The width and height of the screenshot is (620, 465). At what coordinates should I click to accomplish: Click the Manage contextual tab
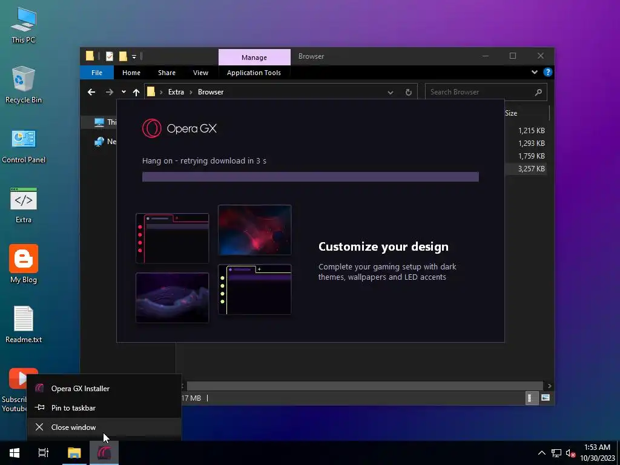[254, 58]
